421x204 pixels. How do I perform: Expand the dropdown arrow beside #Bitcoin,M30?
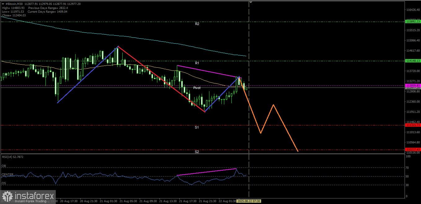pos(3,4)
